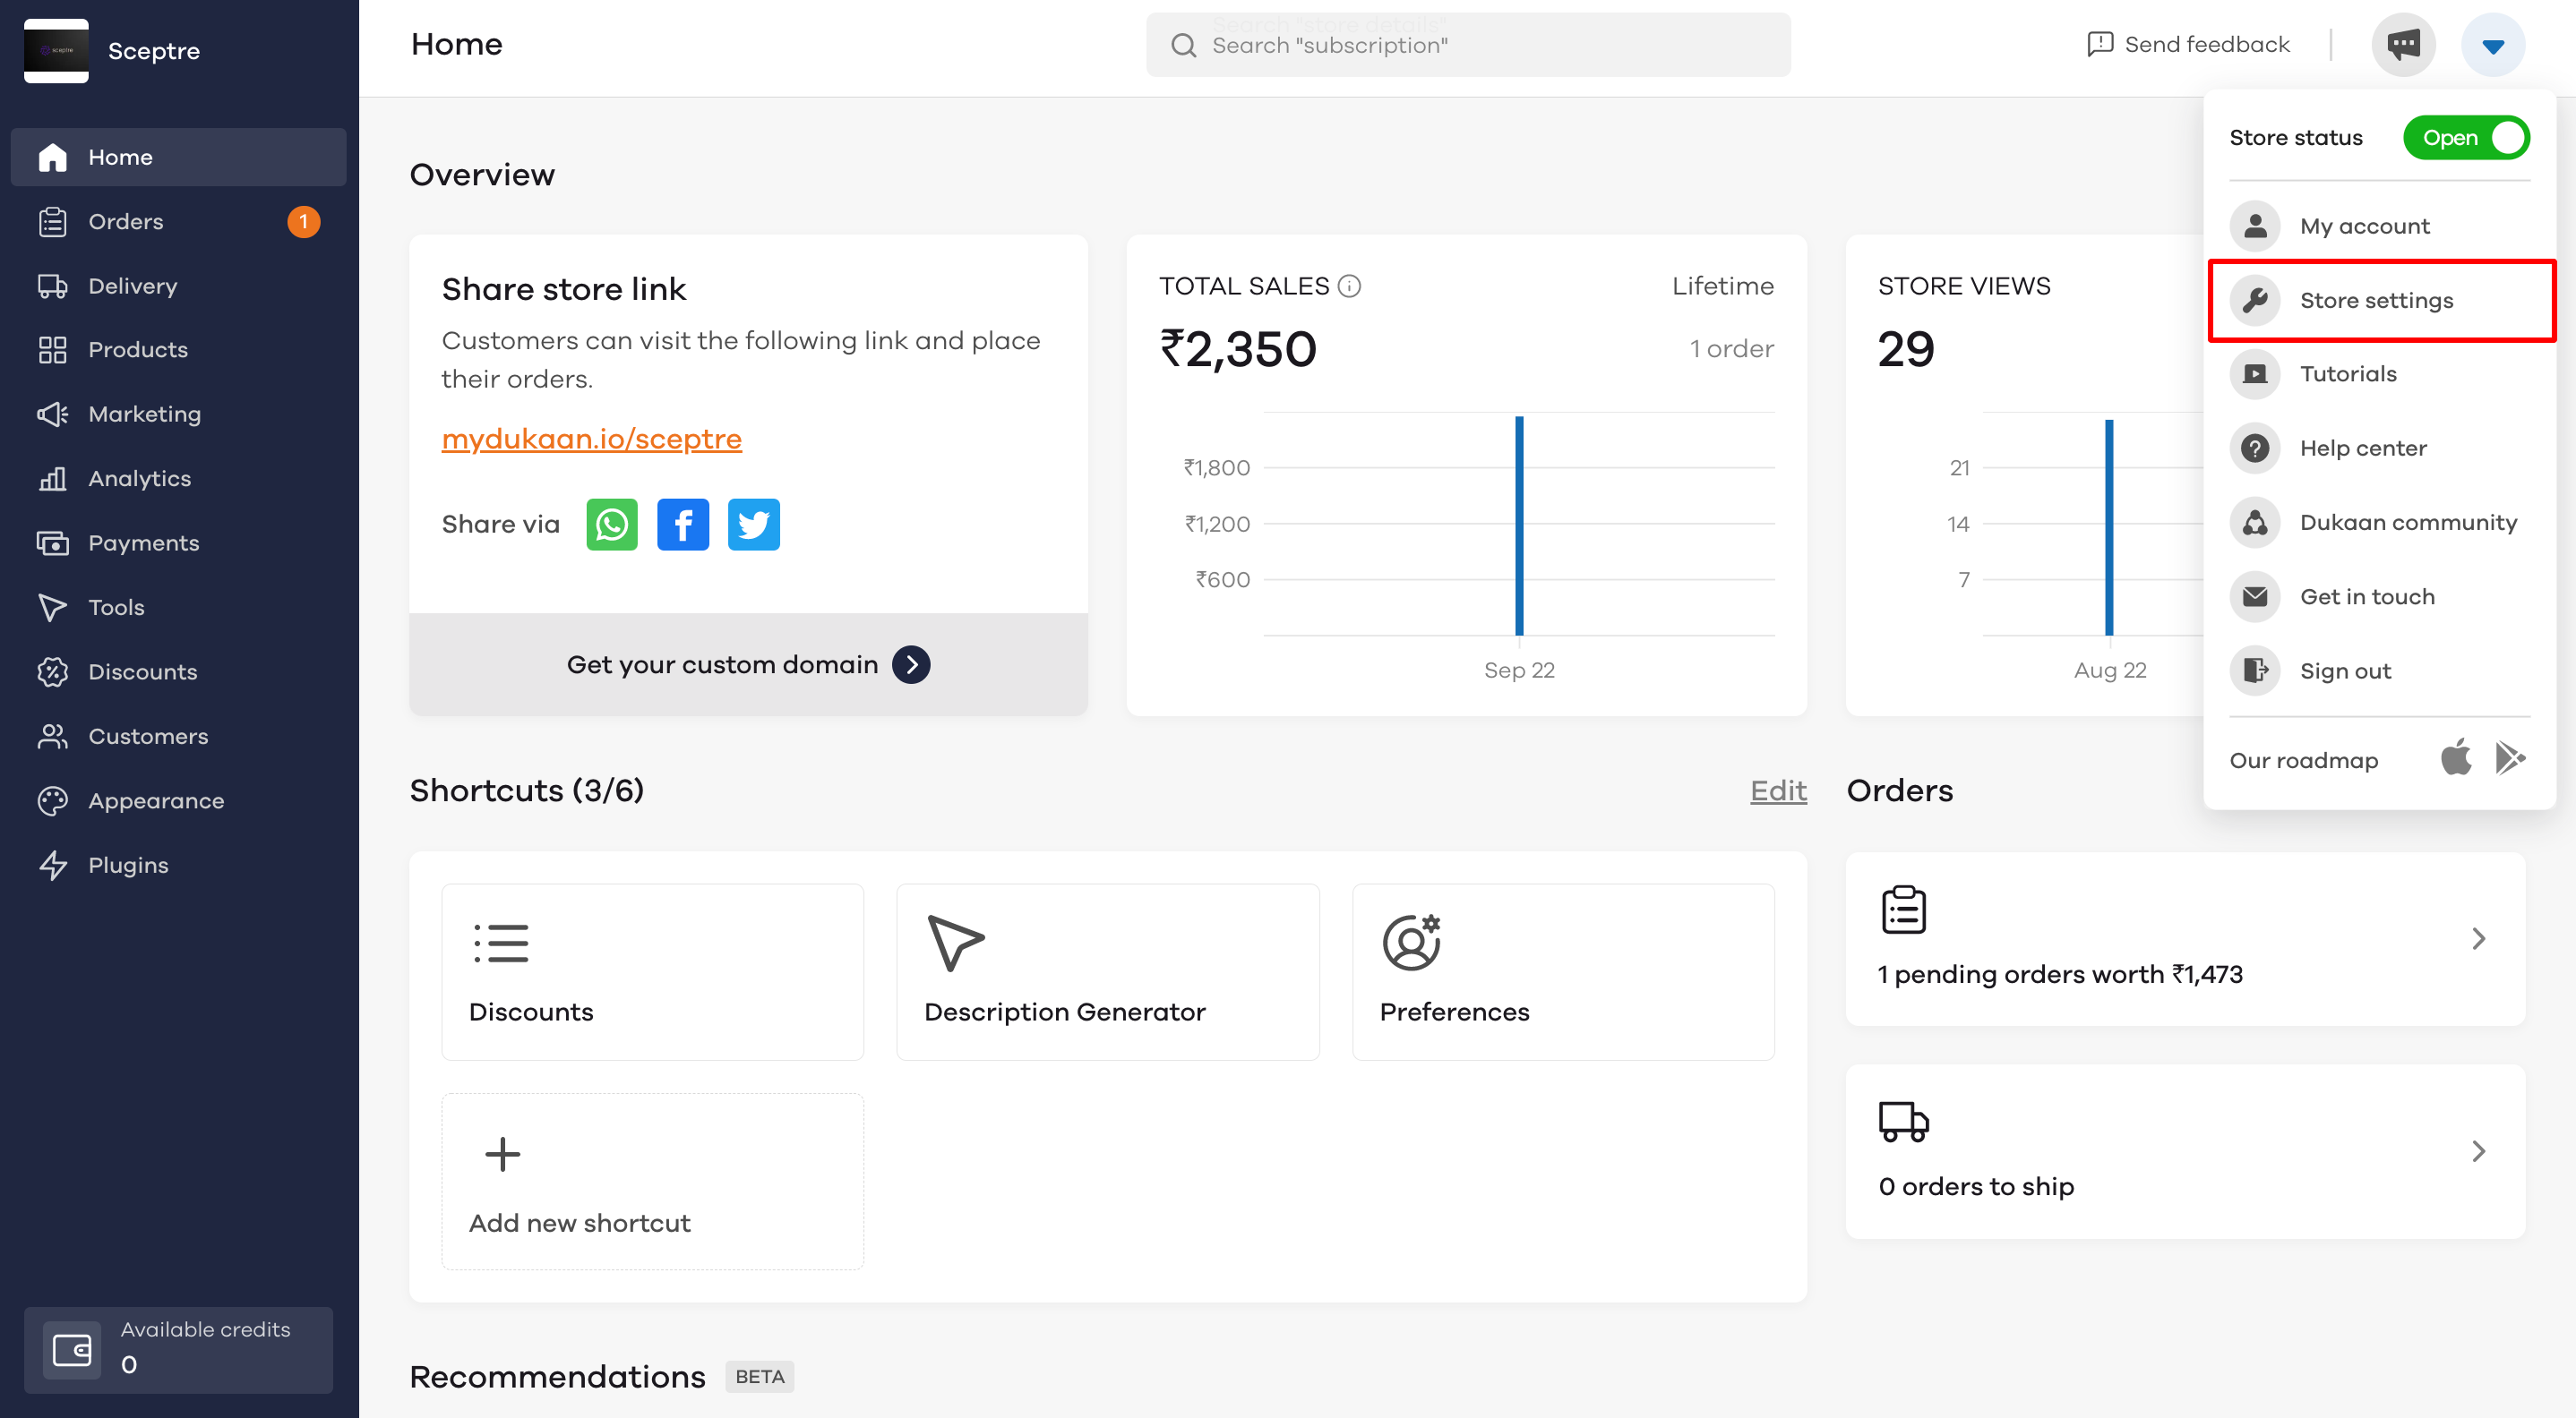Open My account from dropdown

point(2380,226)
